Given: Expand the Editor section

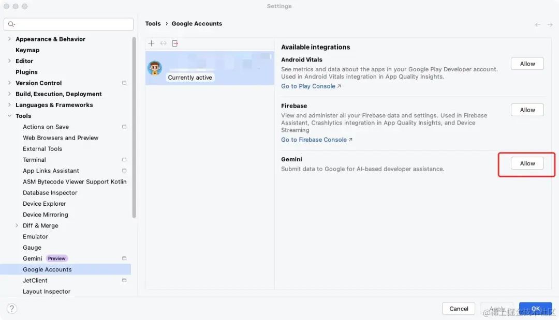Looking at the screenshot, I should tap(9, 61).
